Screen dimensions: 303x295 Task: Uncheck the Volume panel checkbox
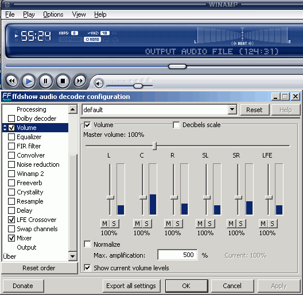click(x=87, y=125)
